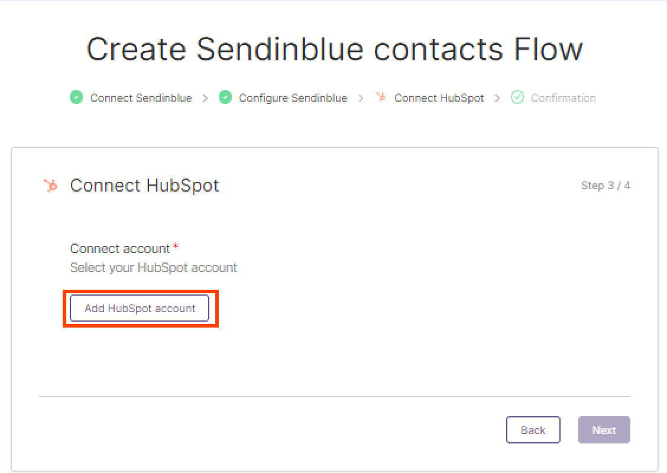Click chevron after Configure Sendinblue step
Image resolution: width=667 pixels, height=473 pixels.
[361, 98]
